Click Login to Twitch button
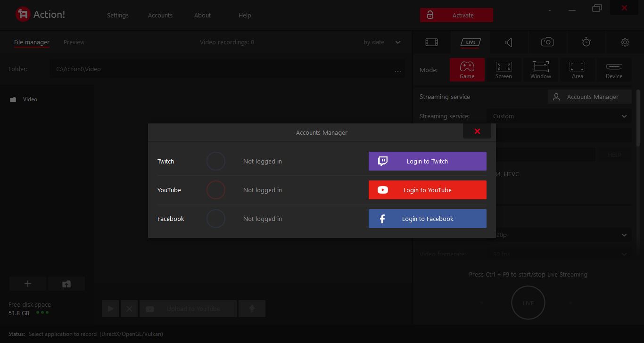 (x=427, y=161)
